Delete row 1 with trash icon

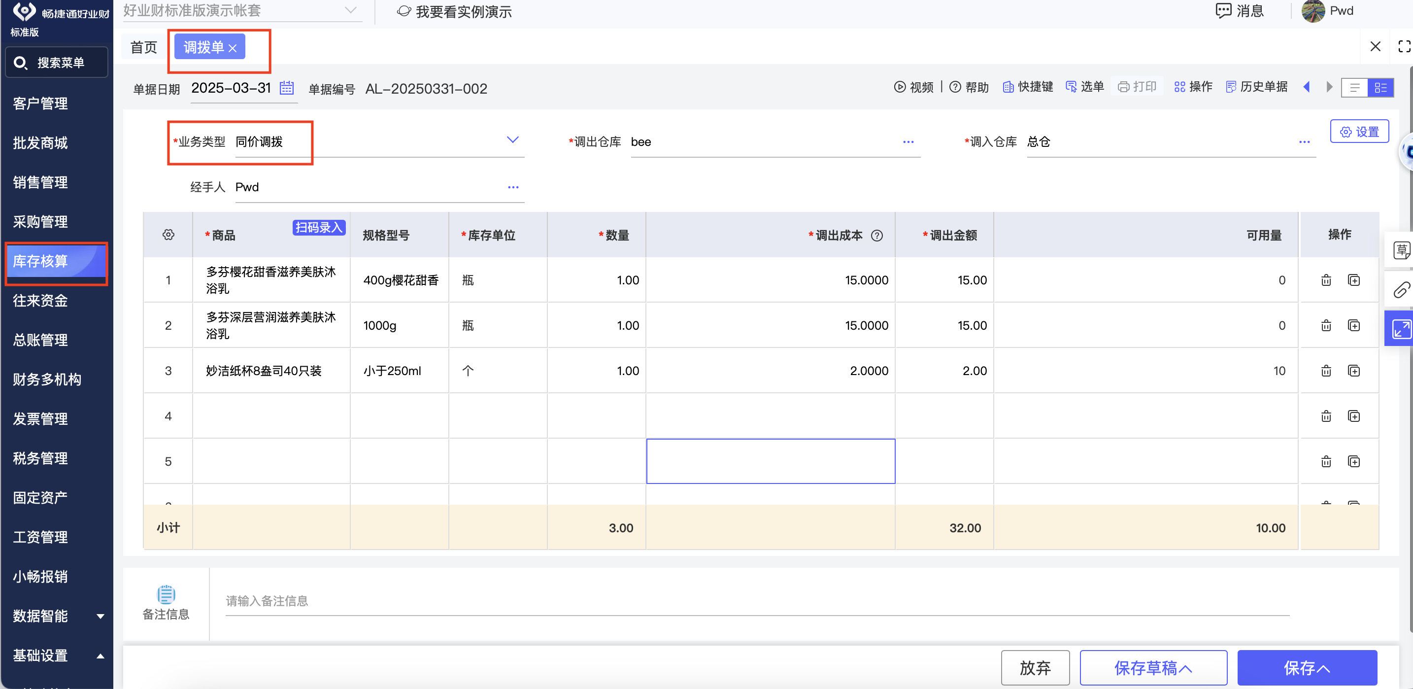coord(1326,280)
